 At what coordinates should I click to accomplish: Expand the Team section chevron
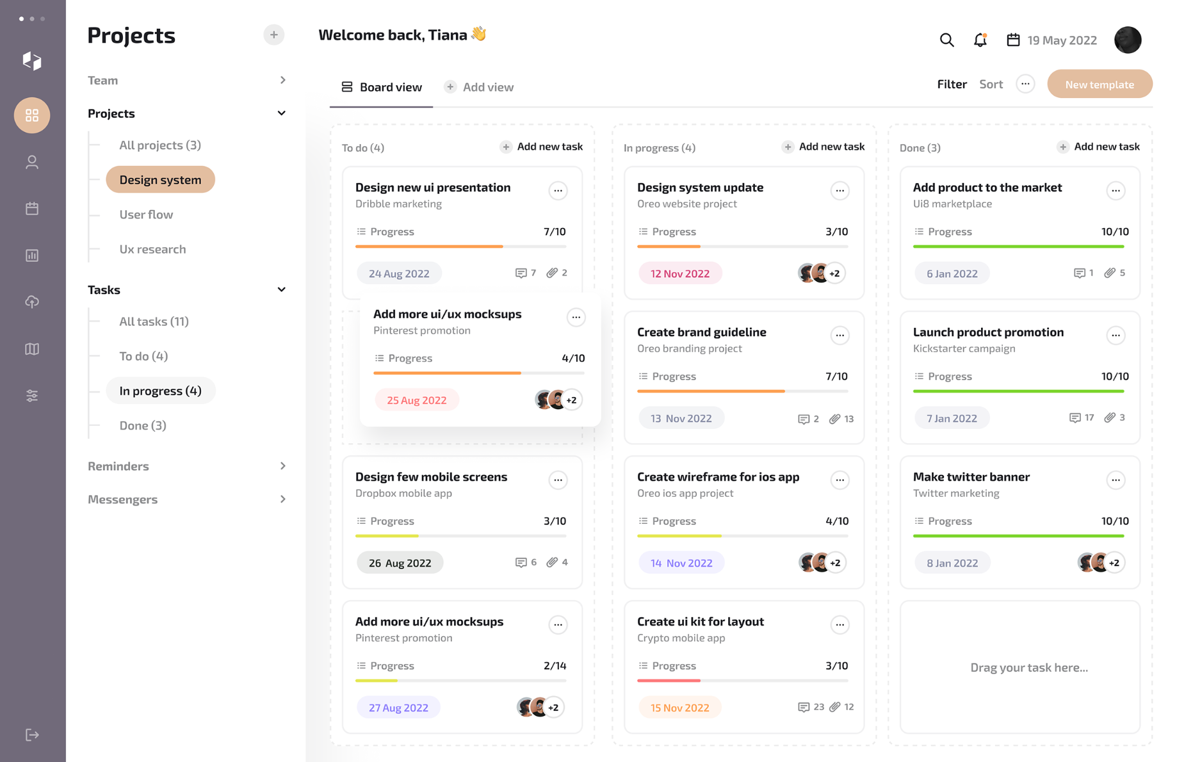tap(282, 80)
